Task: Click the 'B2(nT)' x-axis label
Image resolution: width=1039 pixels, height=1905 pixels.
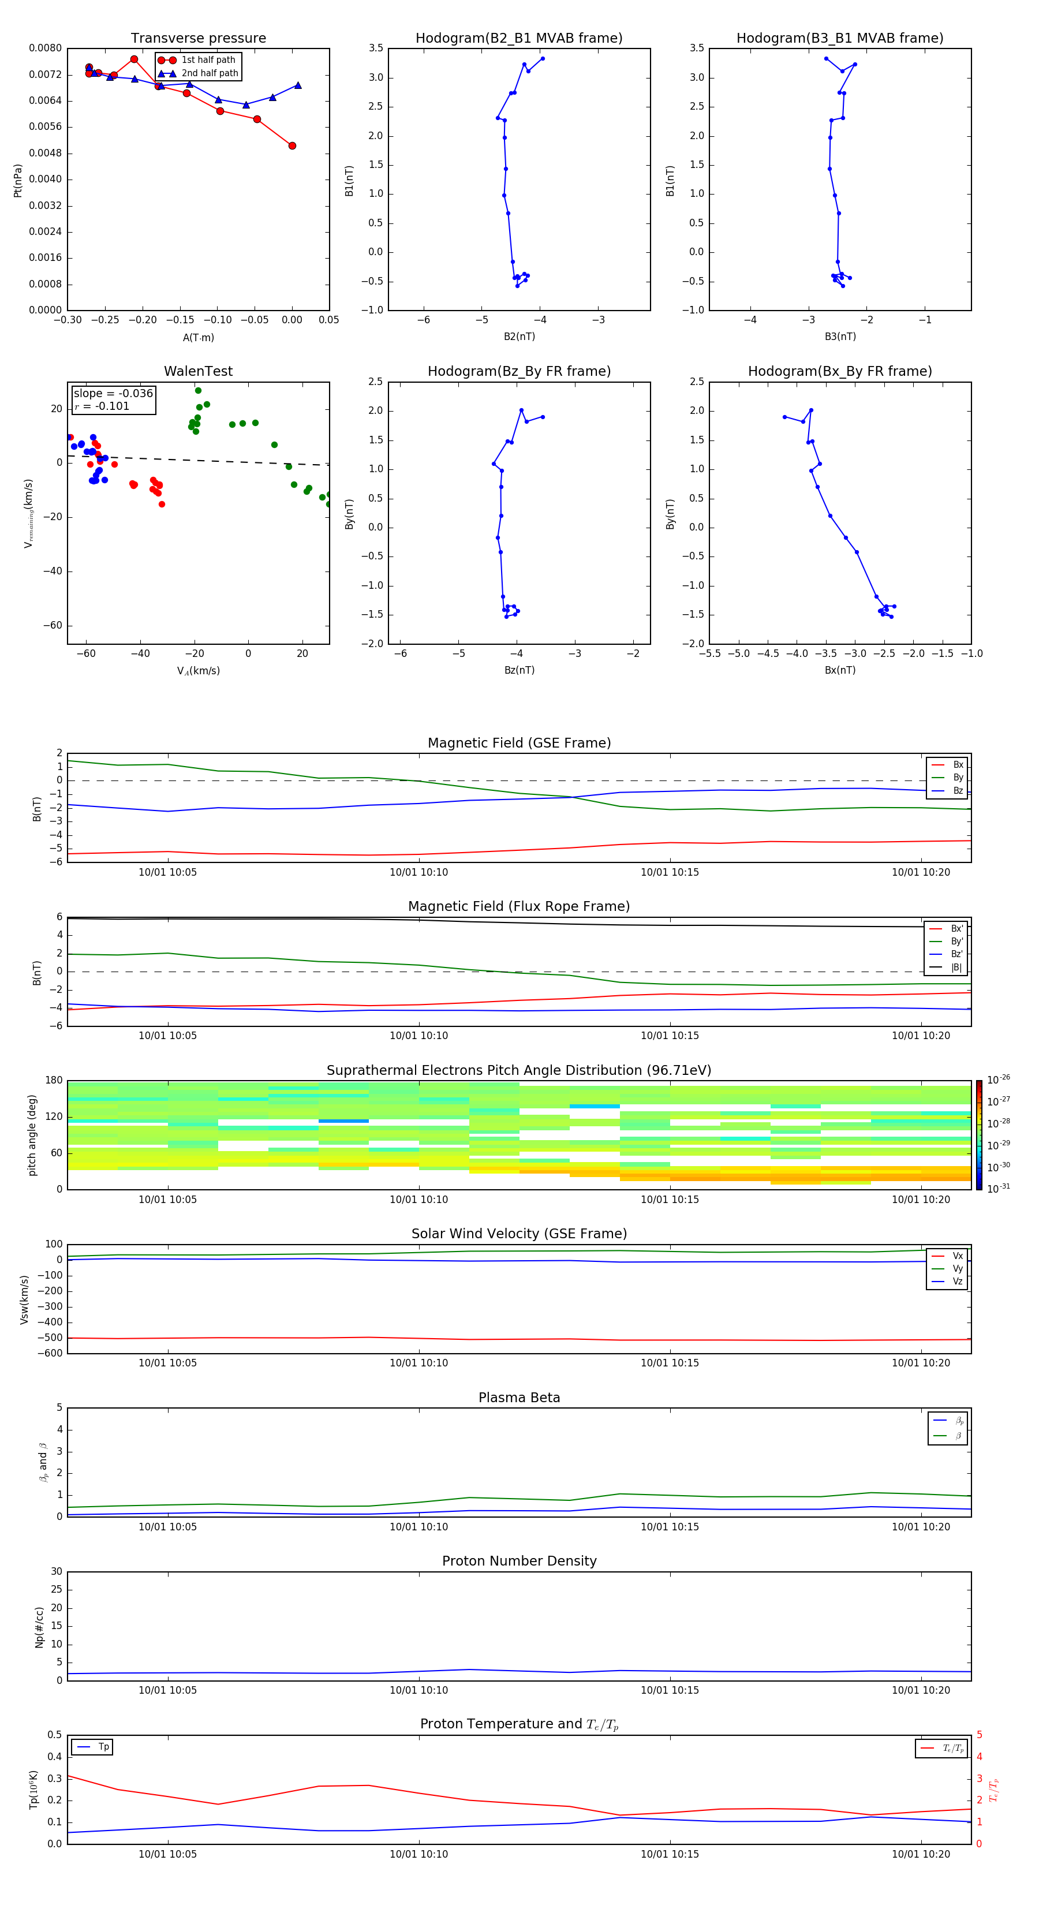Action: (519, 337)
